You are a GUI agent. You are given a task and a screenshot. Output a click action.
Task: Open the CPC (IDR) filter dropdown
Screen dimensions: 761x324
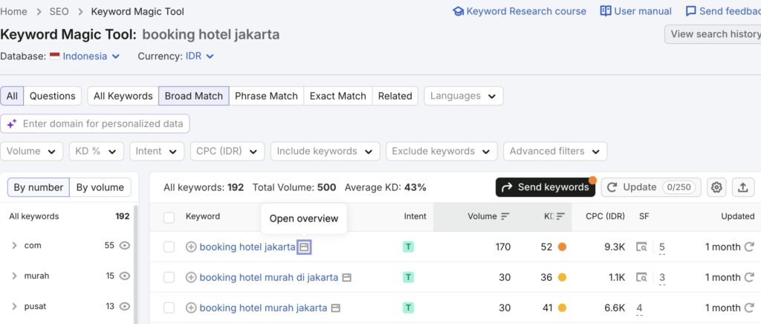pos(227,152)
